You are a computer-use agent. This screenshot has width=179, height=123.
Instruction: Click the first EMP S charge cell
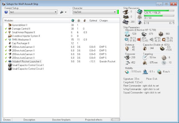coord(103,47)
